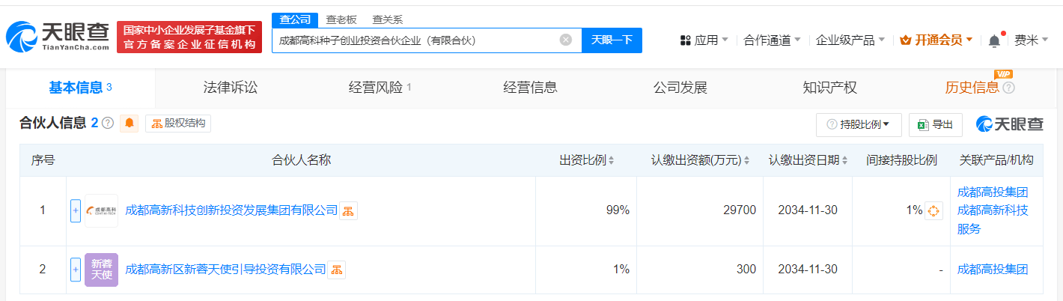1063x301 pixels.
Task: Open 成都高新科技服务 related link
Action: (993, 220)
